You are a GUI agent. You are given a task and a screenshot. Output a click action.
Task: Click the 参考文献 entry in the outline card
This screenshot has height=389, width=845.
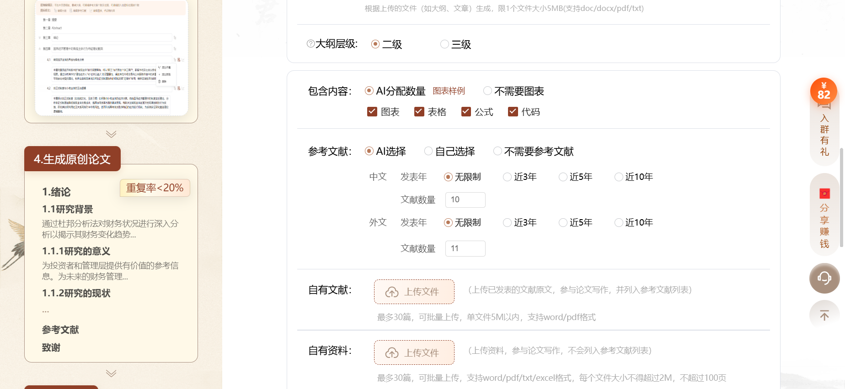[60, 330]
